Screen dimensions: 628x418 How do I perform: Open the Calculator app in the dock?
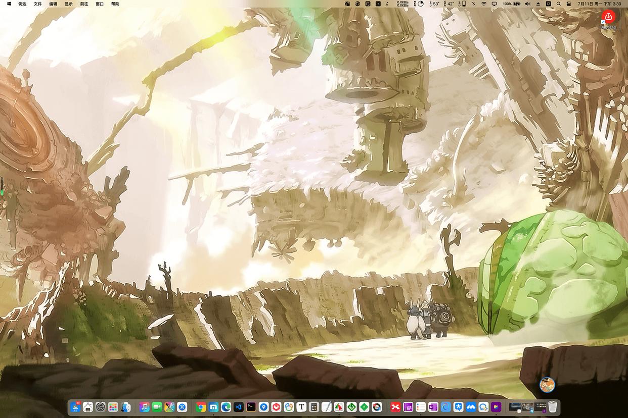(x=314, y=407)
